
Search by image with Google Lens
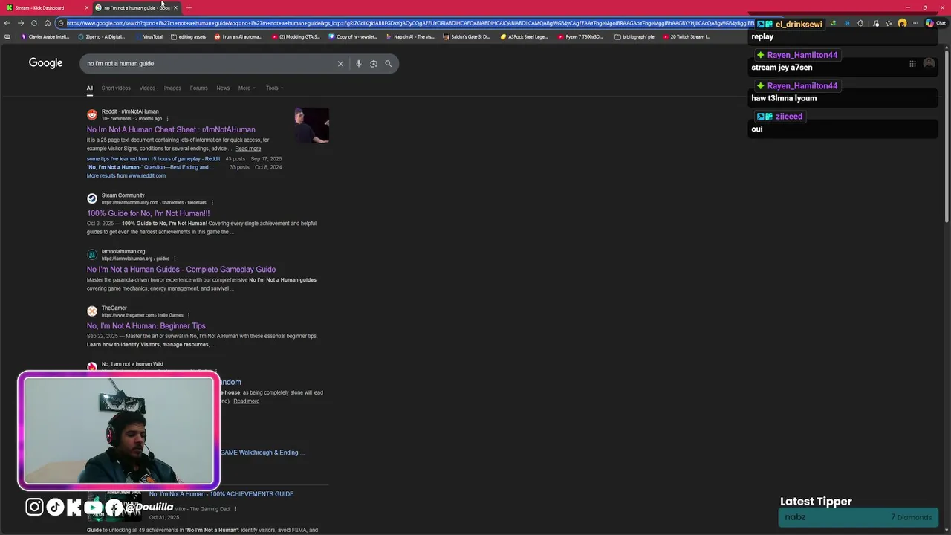[373, 64]
